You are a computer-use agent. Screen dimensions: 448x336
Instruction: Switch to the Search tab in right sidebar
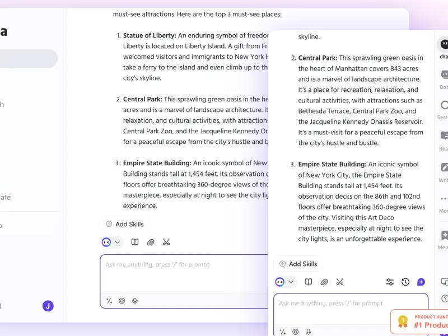tap(443, 110)
